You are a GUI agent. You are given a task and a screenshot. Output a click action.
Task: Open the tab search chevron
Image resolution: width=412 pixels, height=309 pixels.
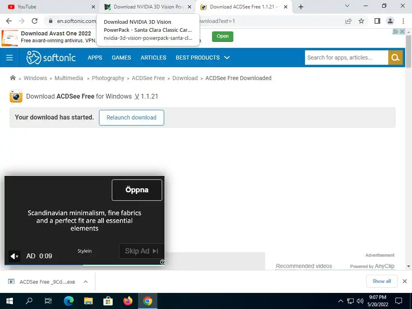coord(347,6)
